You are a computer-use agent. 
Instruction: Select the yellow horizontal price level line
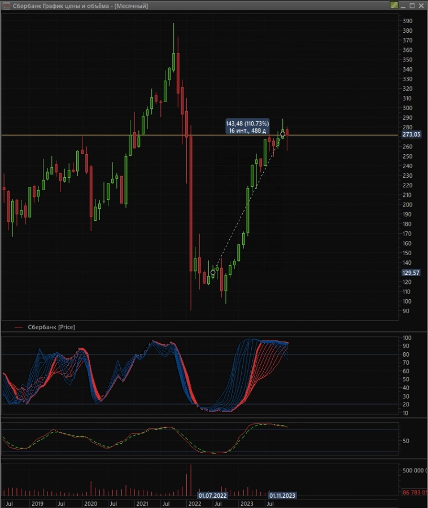[85, 135]
